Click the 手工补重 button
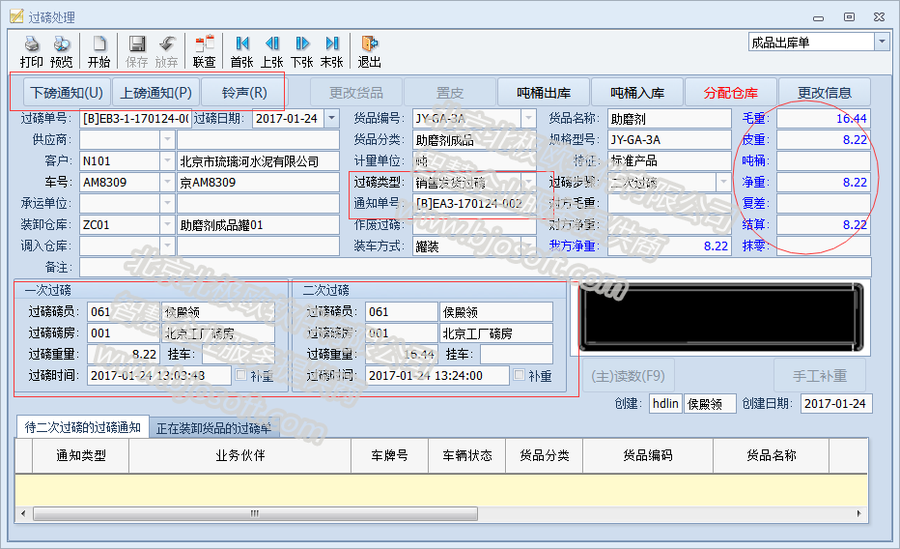The width and height of the screenshot is (900, 549). click(820, 376)
